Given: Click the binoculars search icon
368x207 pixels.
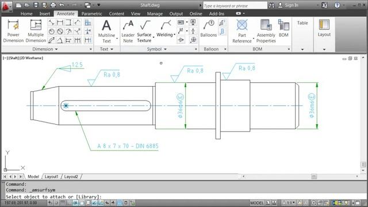Looking at the screenshot, I should coord(271,5).
